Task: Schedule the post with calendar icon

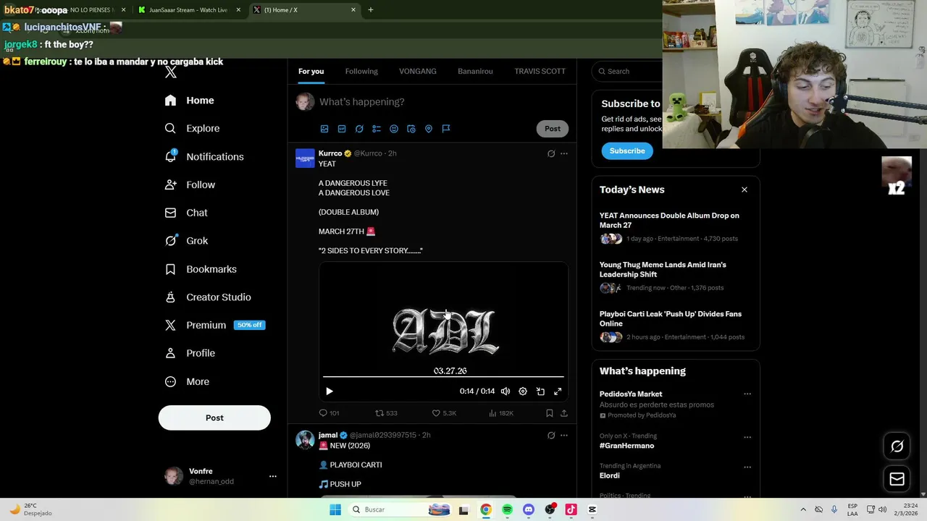Action: 411,129
